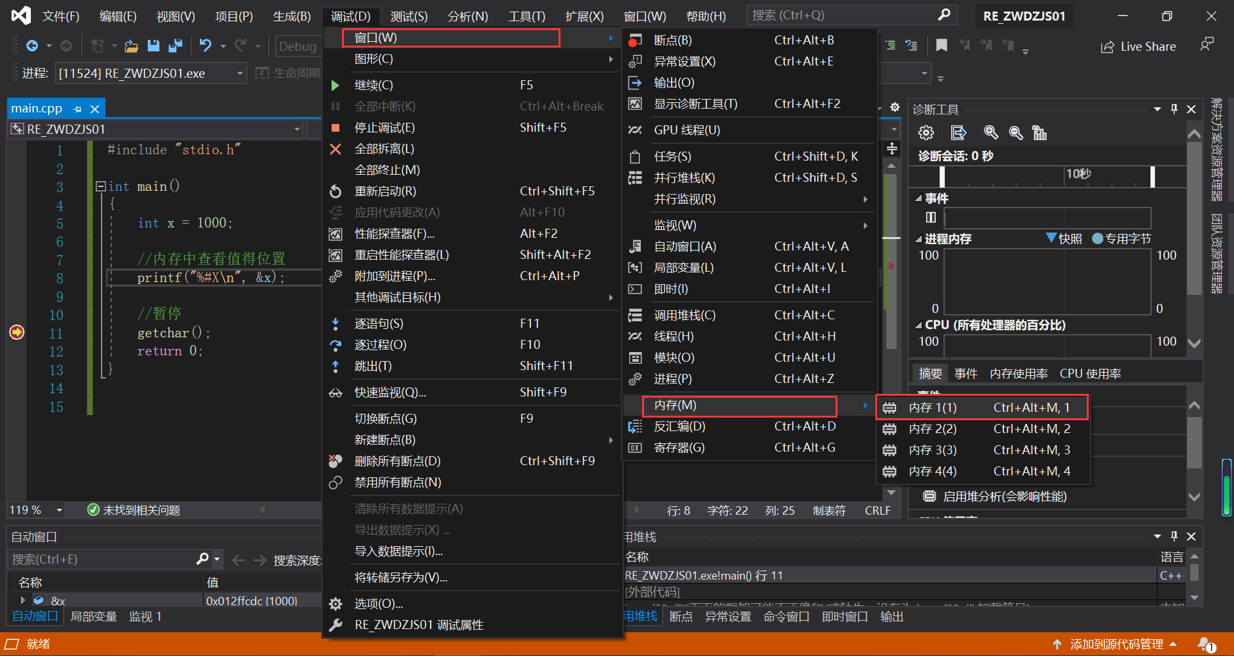Expand the &x variable row
The image size is (1234, 656).
[23, 600]
